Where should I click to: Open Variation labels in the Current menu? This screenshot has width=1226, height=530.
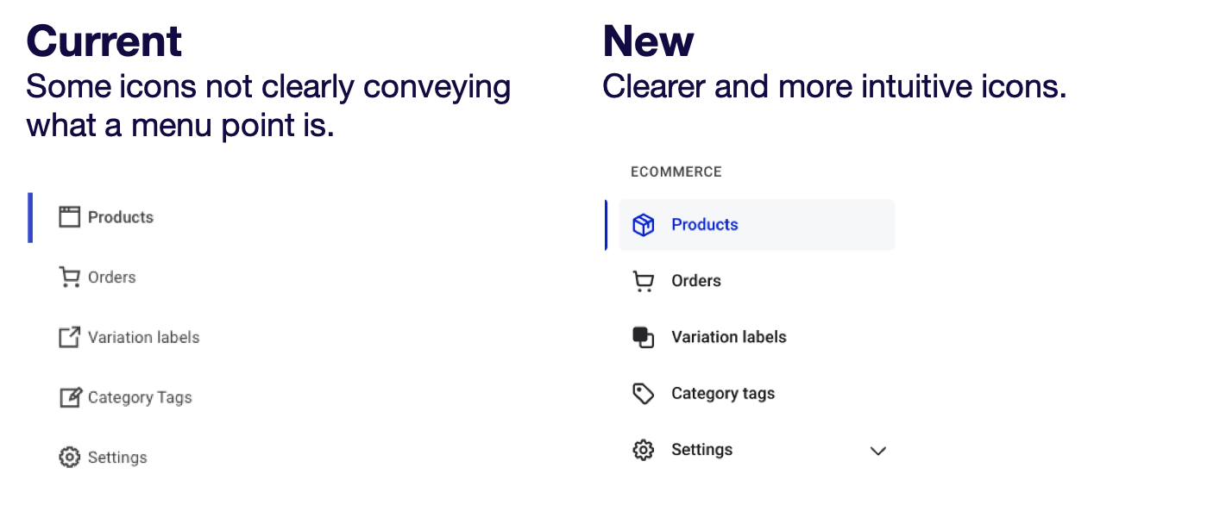coord(144,337)
